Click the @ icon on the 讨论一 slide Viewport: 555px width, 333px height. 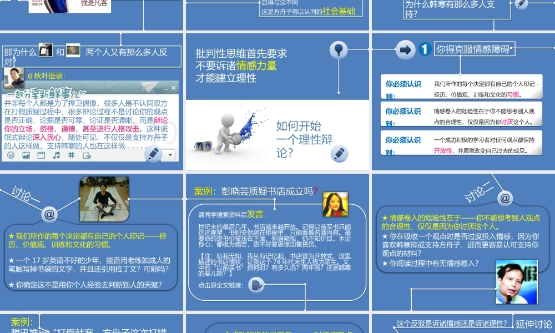tap(49, 214)
